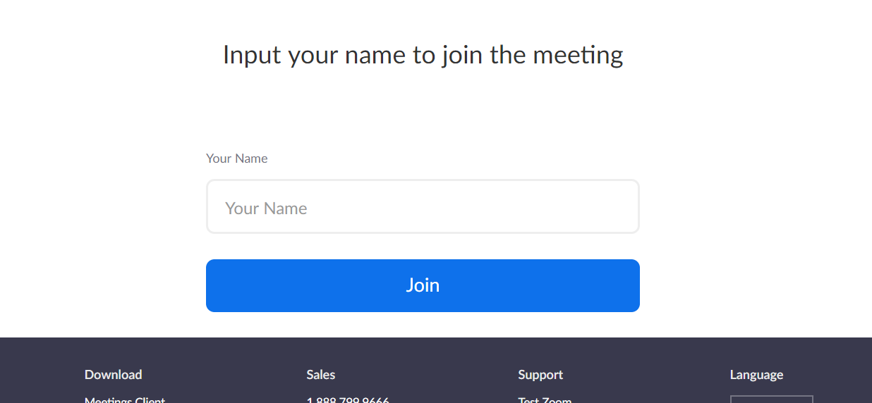Click the Your Name label above the field
Screen dimensions: 872x403
tap(236, 159)
